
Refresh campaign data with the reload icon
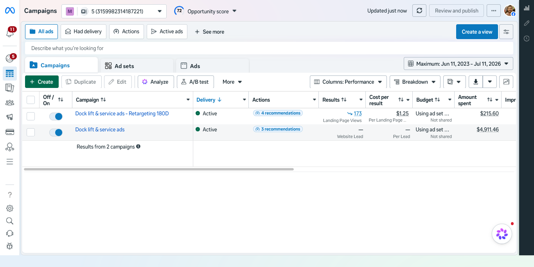(x=419, y=11)
